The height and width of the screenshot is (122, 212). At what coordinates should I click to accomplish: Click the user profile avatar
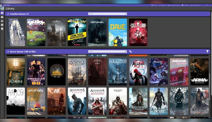2,9
